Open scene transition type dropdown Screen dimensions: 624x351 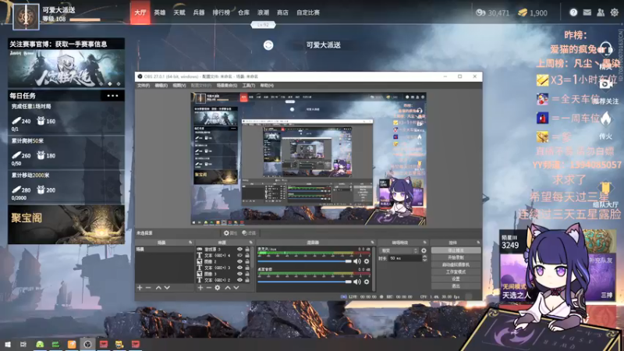click(x=399, y=250)
